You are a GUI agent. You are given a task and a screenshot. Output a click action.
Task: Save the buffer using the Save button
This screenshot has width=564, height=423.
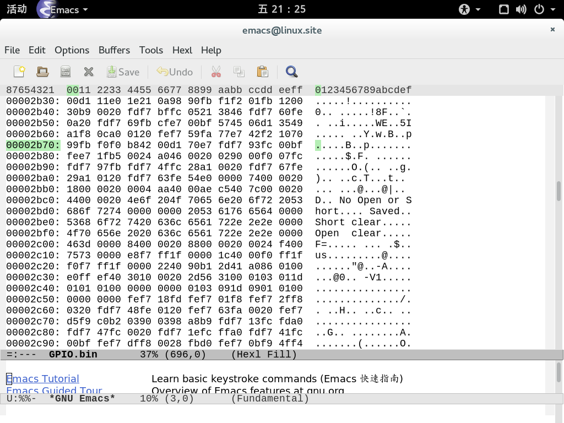(123, 72)
